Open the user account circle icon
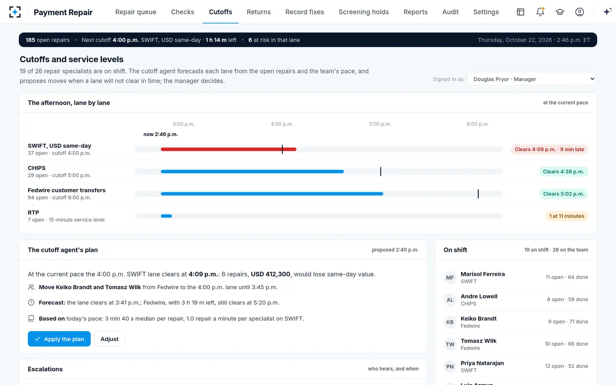This screenshot has width=616, height=385. 580,12
